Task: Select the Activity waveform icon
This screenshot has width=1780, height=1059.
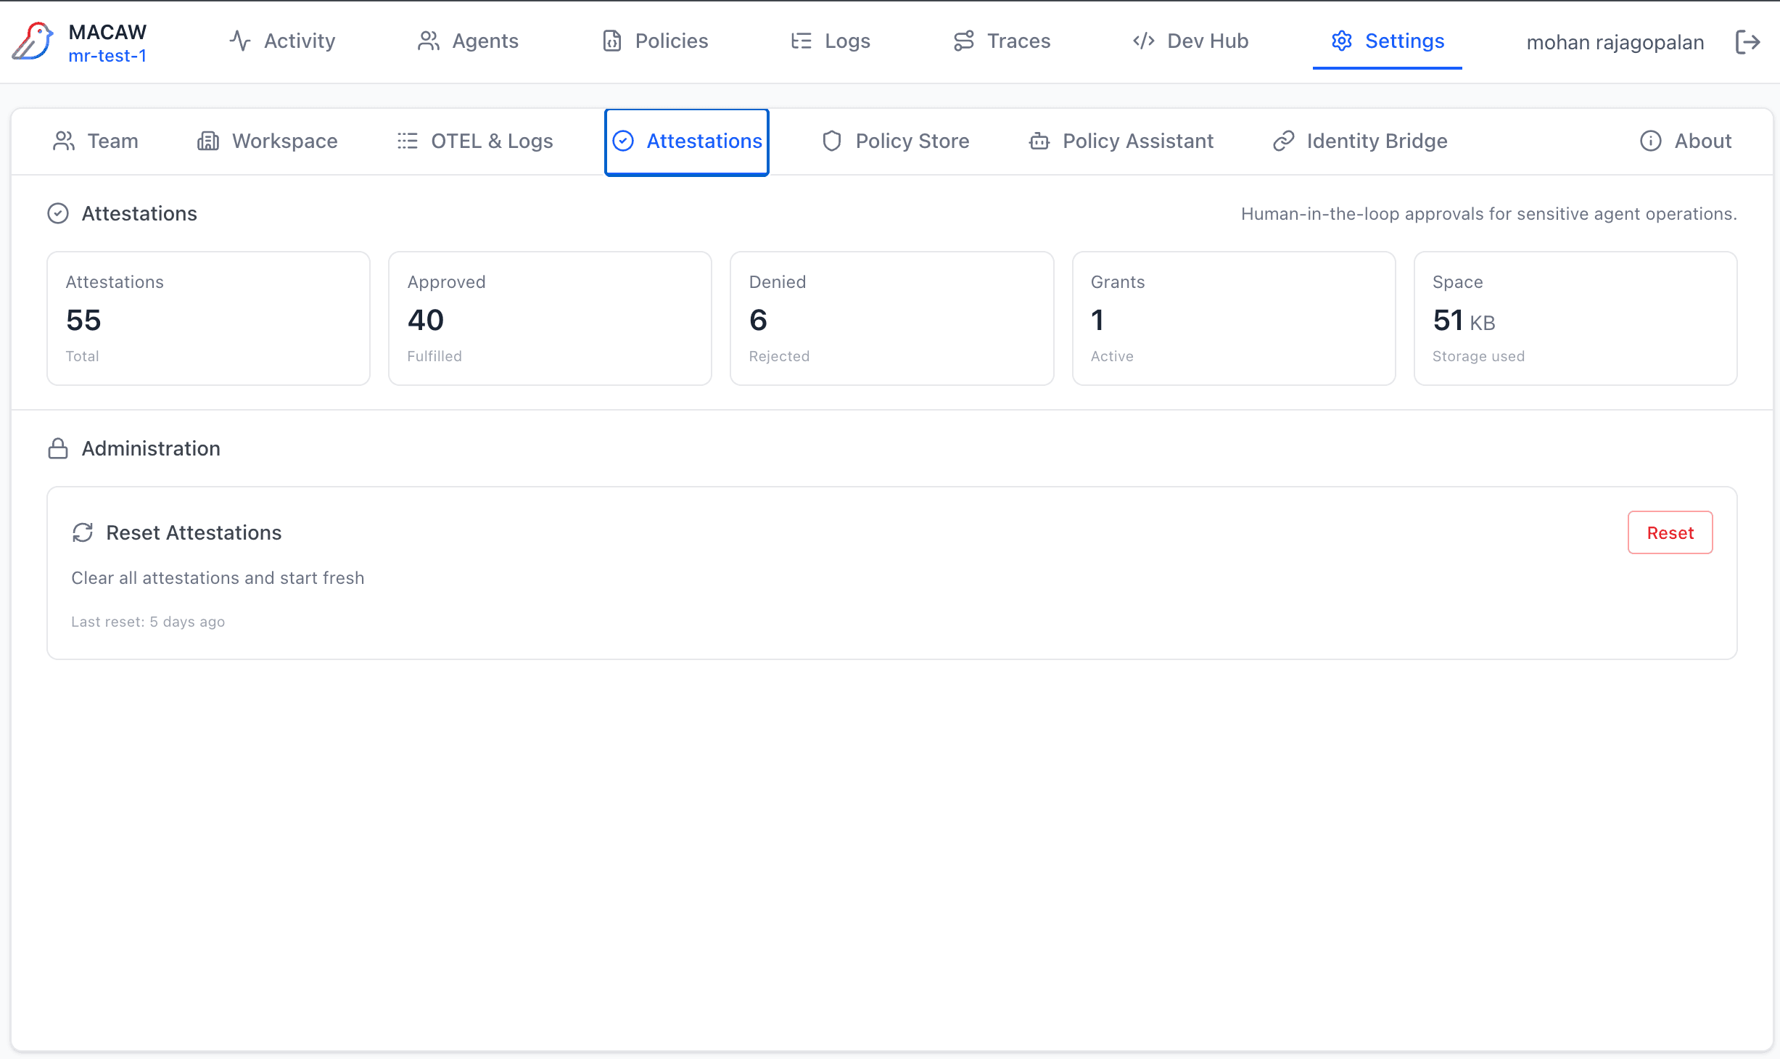Action: click(240, 41)
